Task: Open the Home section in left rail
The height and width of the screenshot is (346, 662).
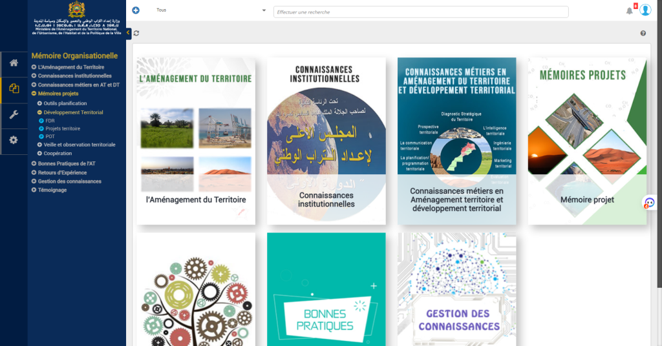Action: 14,63
